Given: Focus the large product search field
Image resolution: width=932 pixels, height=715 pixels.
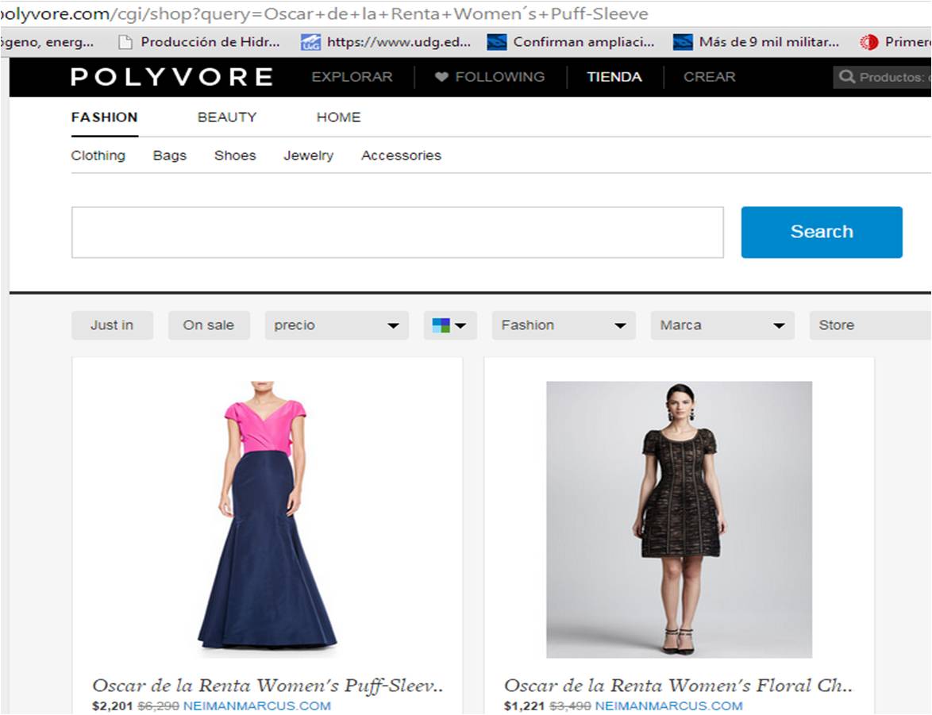Looking at the screenshot, I should click(397, 233).
